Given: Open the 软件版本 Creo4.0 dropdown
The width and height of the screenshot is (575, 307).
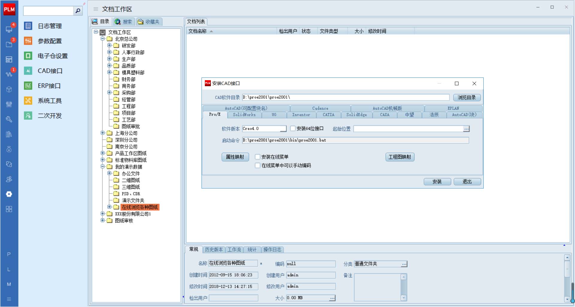Looking at the screenshot, I should 283,129.
